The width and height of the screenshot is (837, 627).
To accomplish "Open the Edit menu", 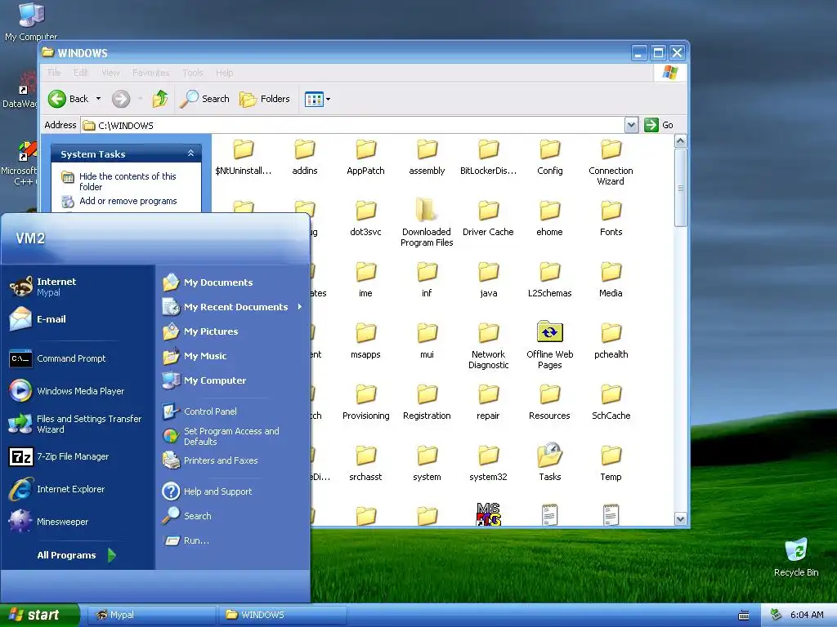I will coord(81,73).
